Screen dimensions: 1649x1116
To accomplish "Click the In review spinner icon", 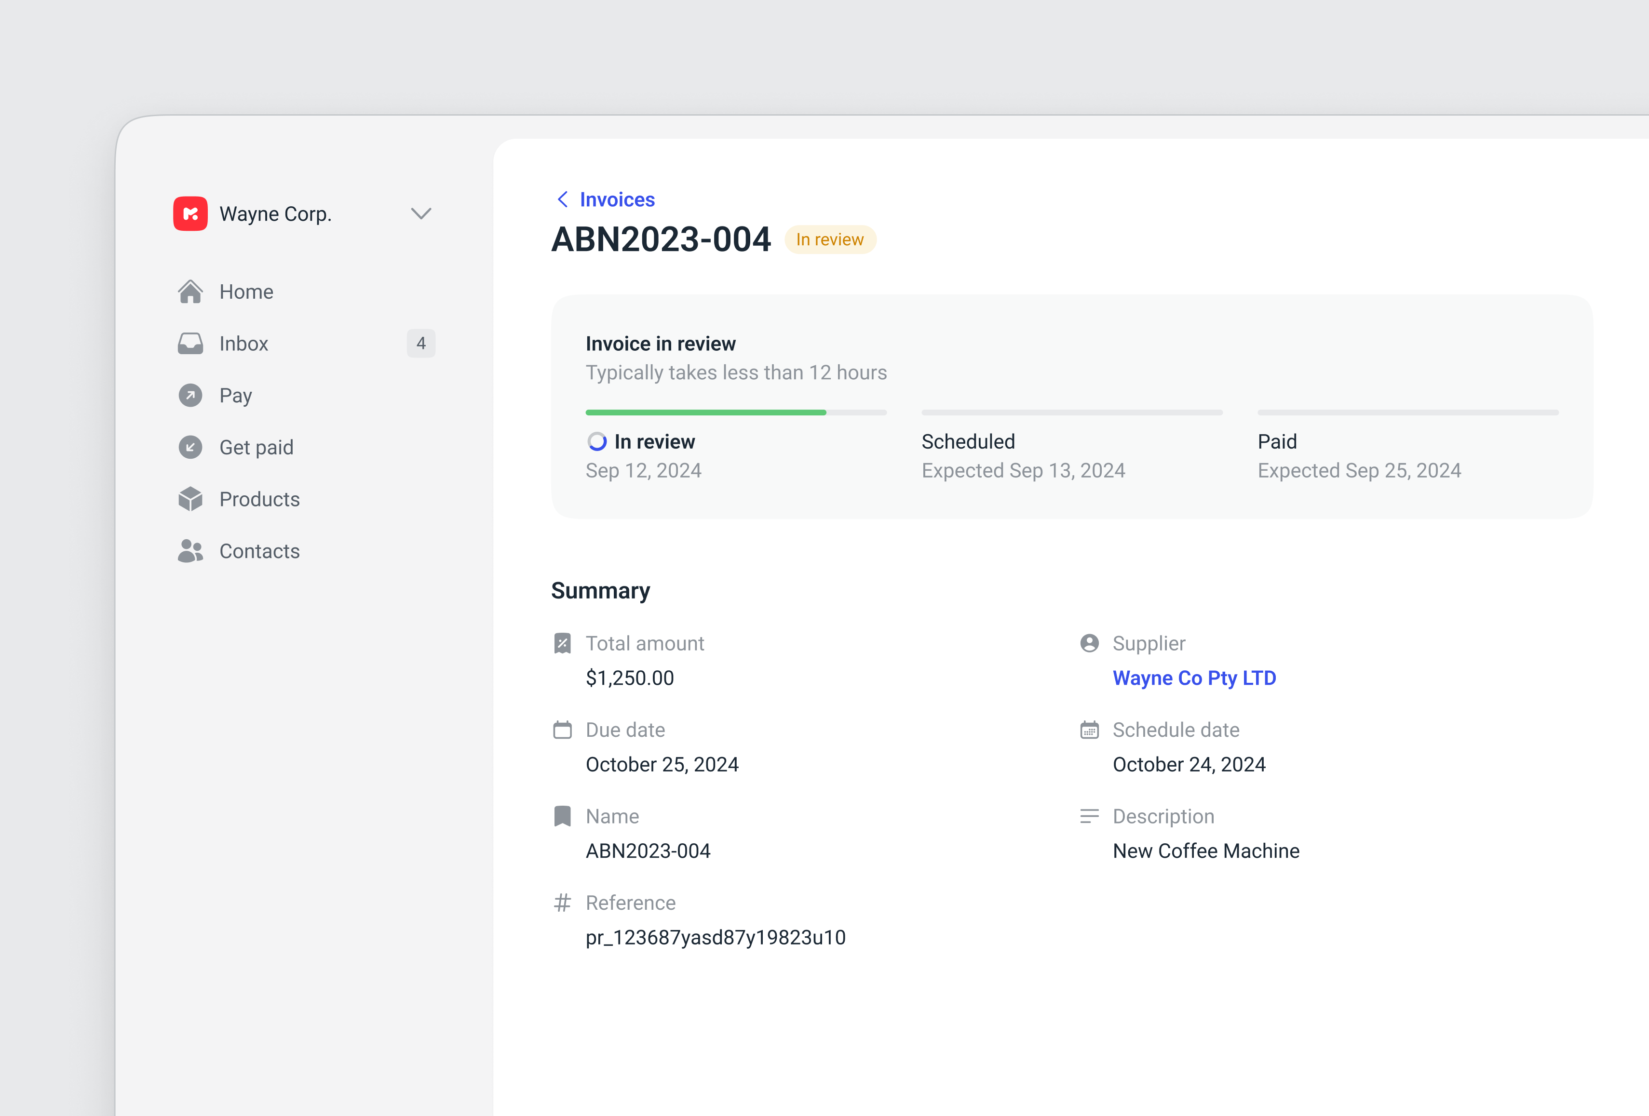I will (597, 442).
